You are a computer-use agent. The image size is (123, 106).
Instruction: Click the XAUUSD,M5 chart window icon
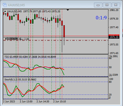(x=5, y=5)
